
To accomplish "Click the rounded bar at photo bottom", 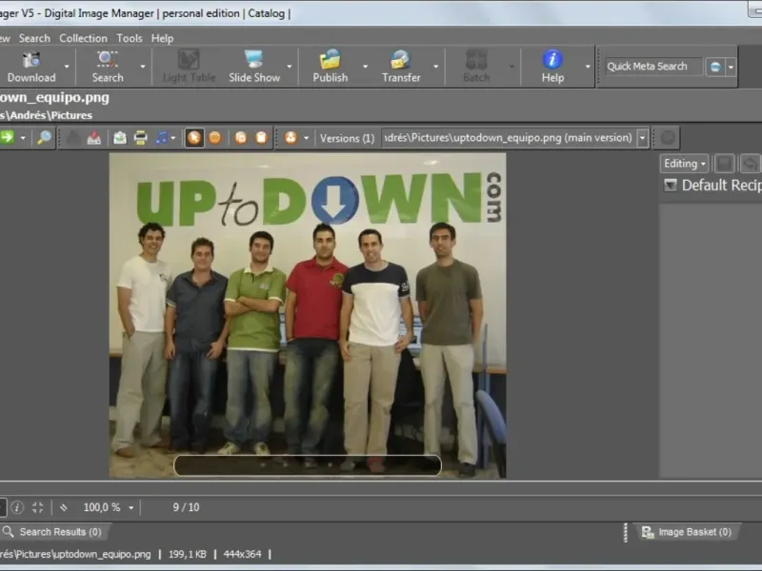I will pyautogui.click(x=308, y=465).
